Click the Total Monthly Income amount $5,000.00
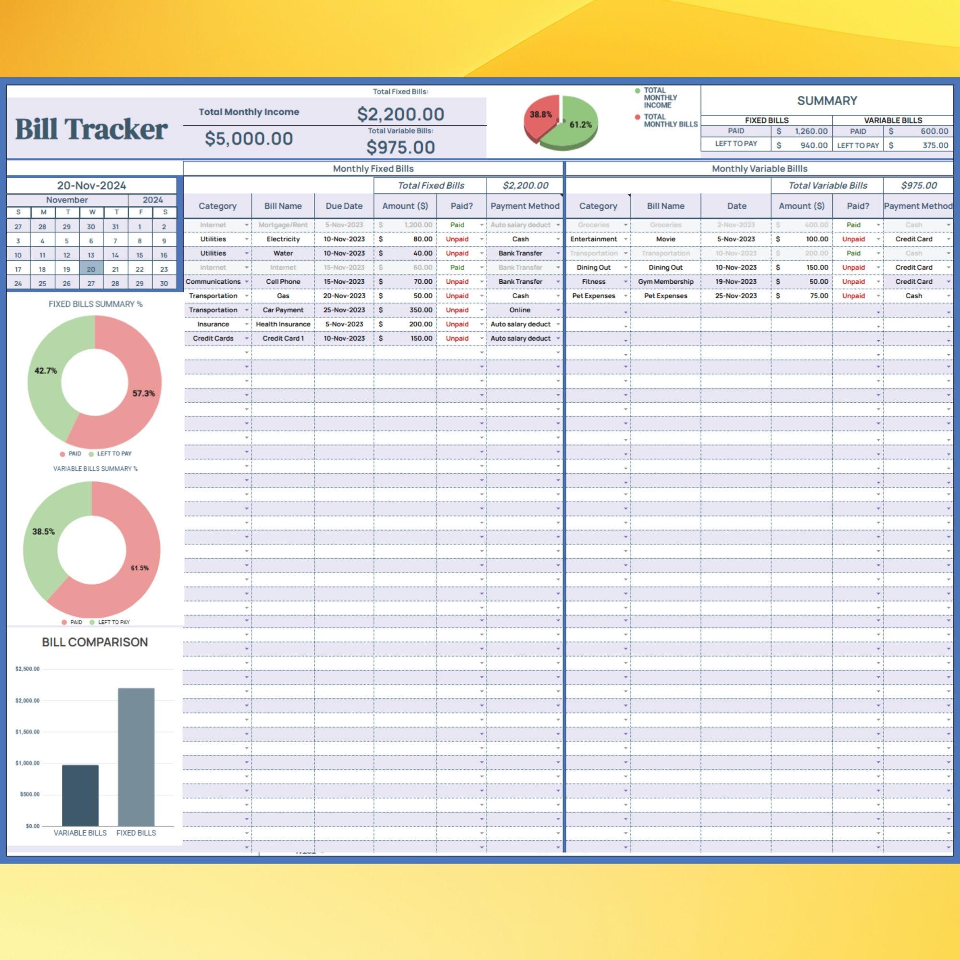The image size is (960, 960). [x=249, y=139]
